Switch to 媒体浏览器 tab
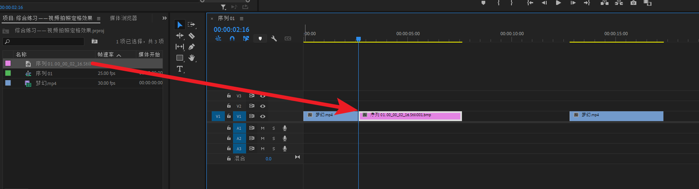This screenshot has height=189, width=699. (123, 18)
